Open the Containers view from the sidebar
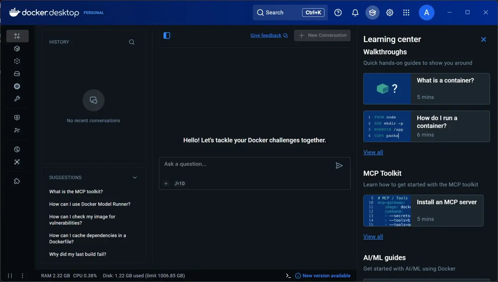 (17, 48)
